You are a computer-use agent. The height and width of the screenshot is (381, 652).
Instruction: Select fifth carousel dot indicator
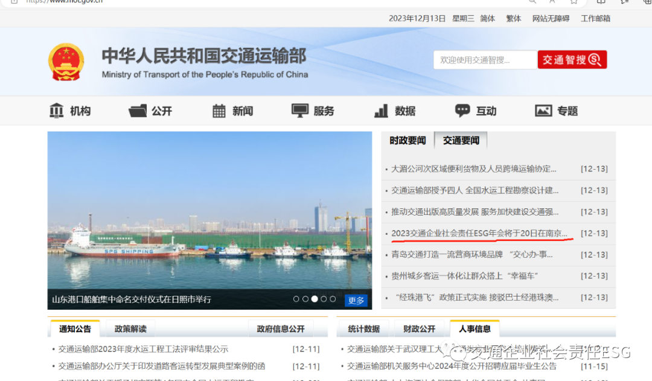point(333,299)
